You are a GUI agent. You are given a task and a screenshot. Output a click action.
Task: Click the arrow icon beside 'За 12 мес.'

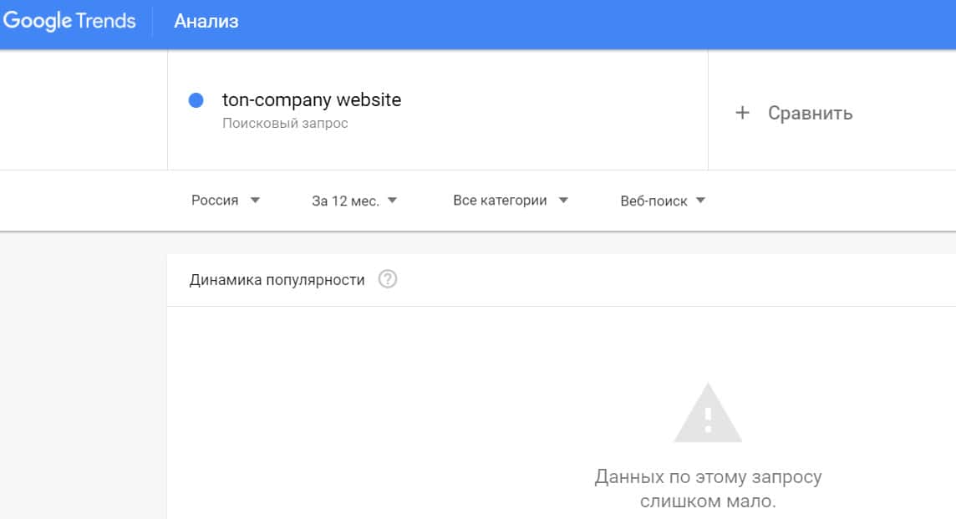point(392,201)
